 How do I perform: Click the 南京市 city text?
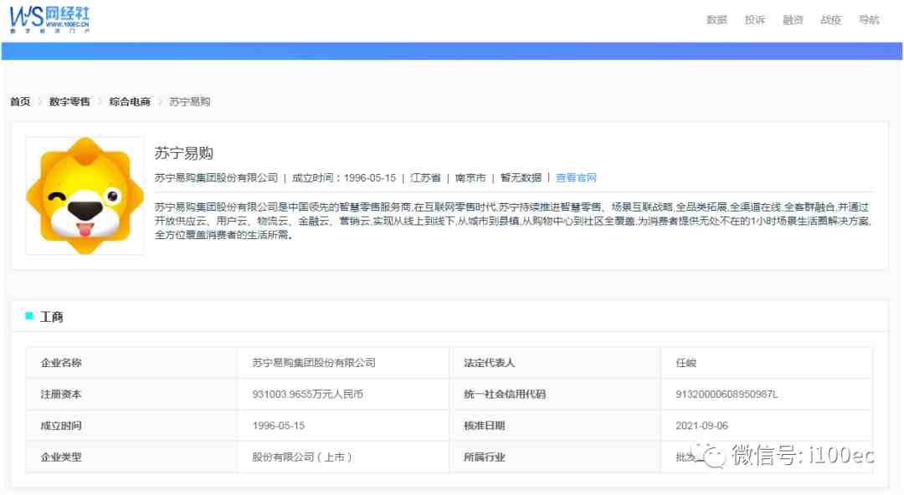pyautogui.click(x=470, y=178)
